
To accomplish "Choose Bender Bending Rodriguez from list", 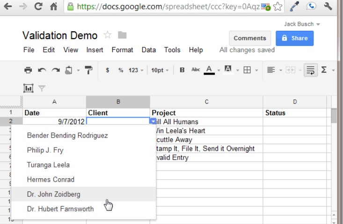I will [84, 135].
